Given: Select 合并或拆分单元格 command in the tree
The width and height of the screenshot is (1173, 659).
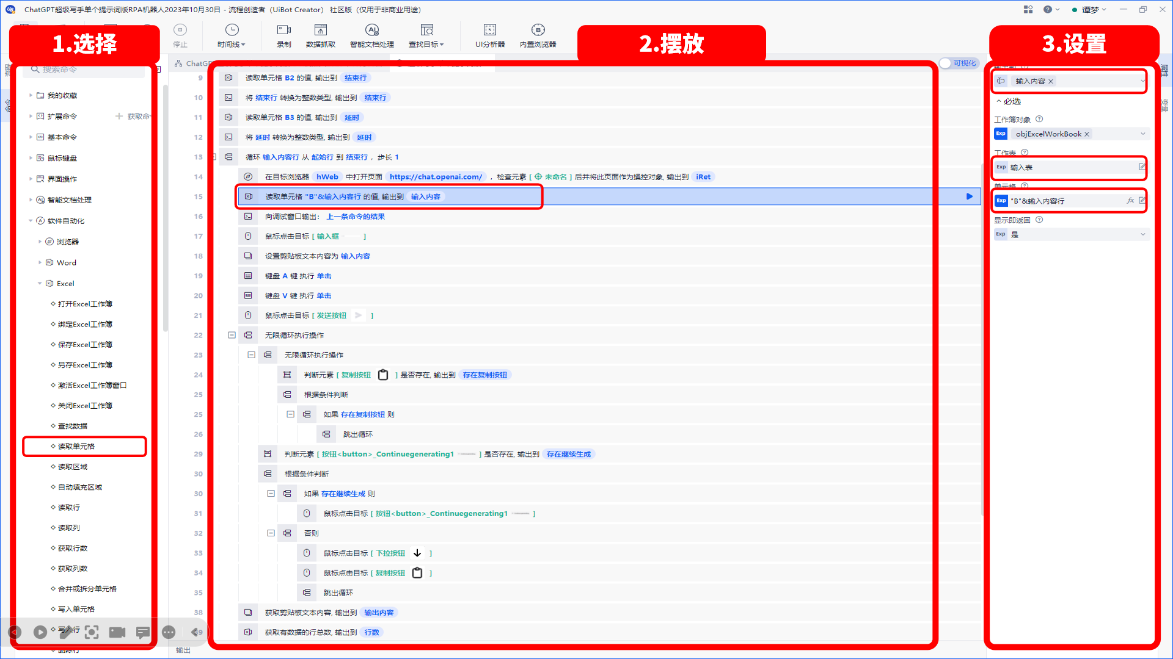Looking at the screenshot, I should [87, 589].
